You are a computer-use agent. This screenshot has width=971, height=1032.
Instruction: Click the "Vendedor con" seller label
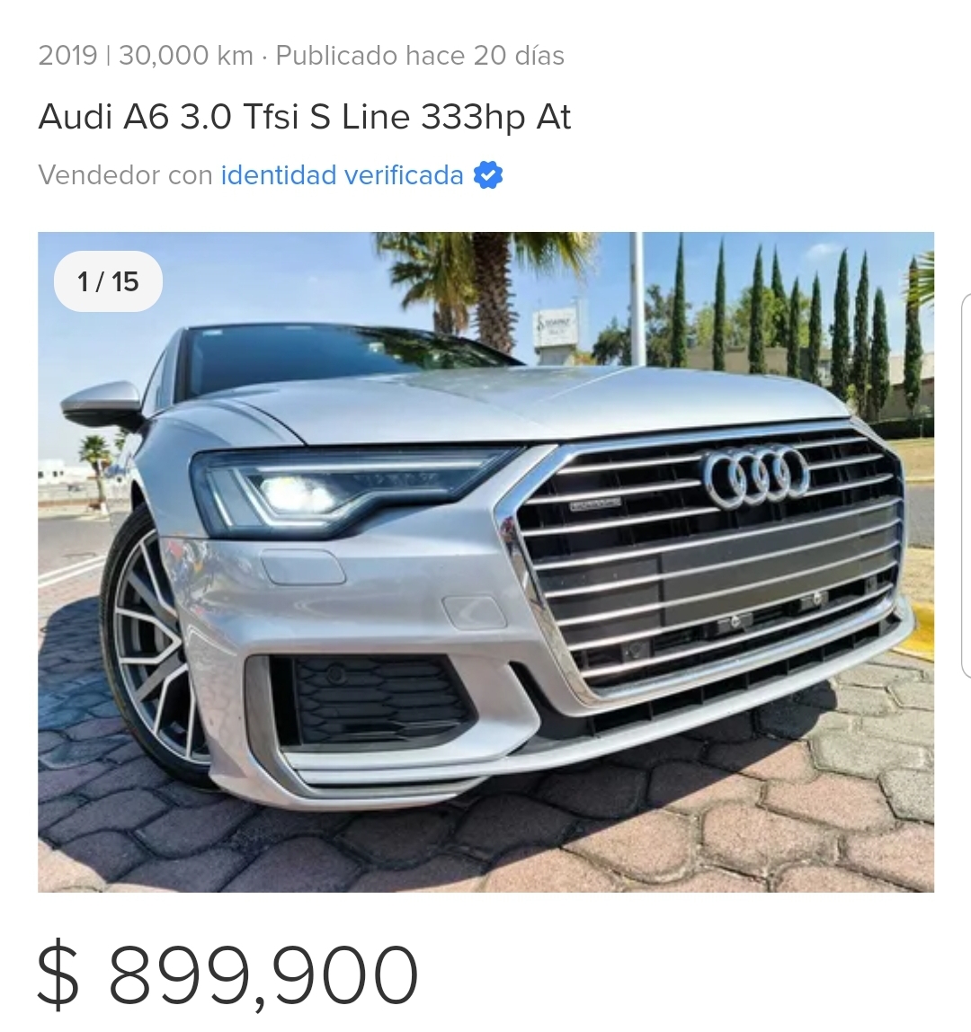click(x=125, y=174)
